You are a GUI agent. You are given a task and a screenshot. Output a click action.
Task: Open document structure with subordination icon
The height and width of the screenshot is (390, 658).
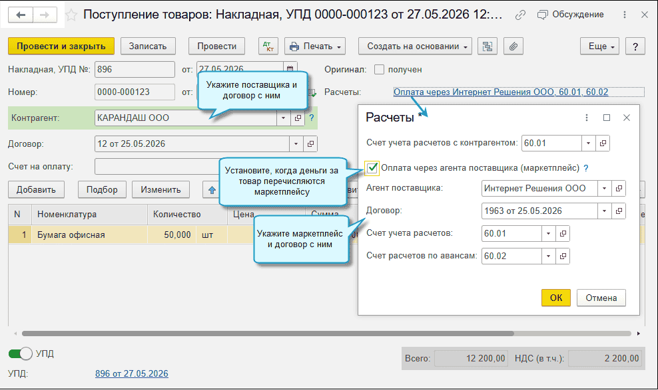488,46
